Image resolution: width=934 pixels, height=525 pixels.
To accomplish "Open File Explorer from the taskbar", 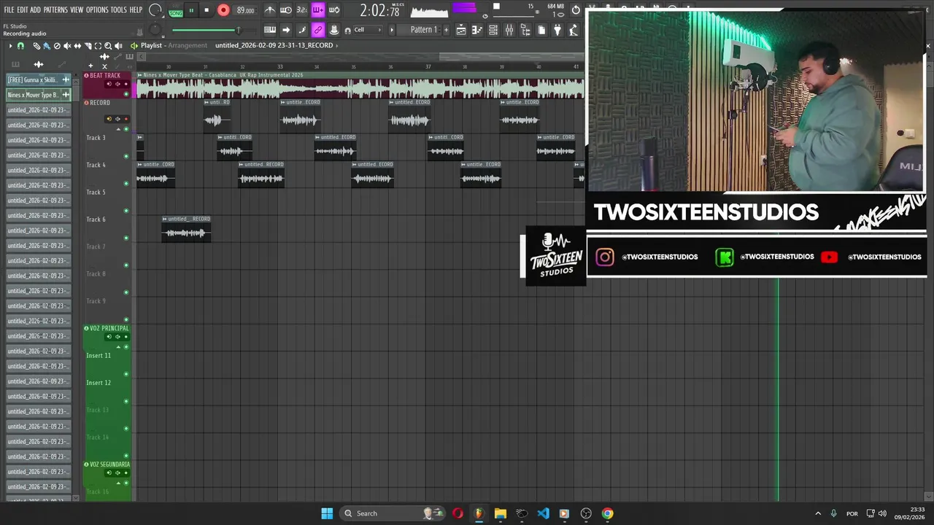I will point(500,513).
